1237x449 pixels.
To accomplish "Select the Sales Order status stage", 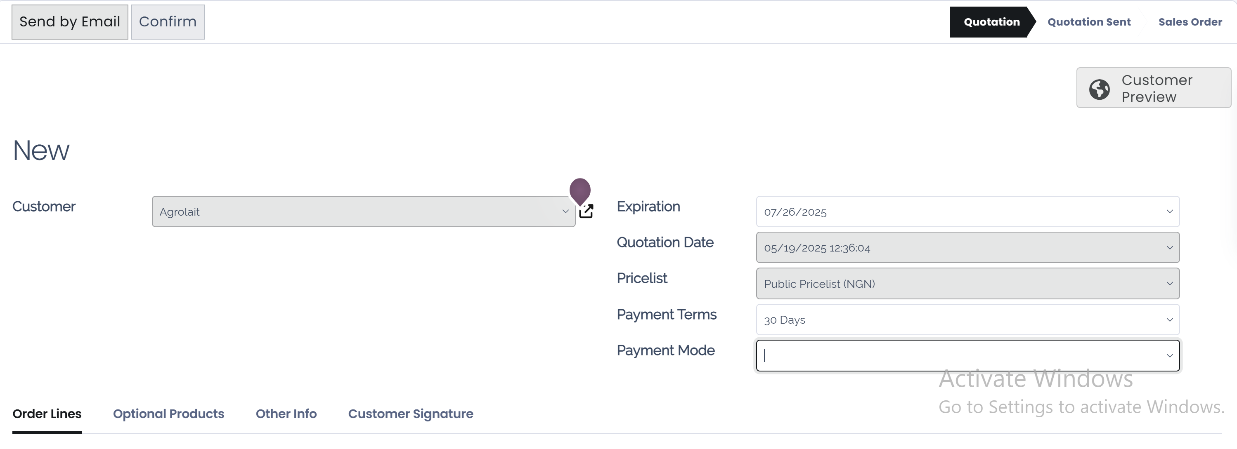I will 1190,22.
